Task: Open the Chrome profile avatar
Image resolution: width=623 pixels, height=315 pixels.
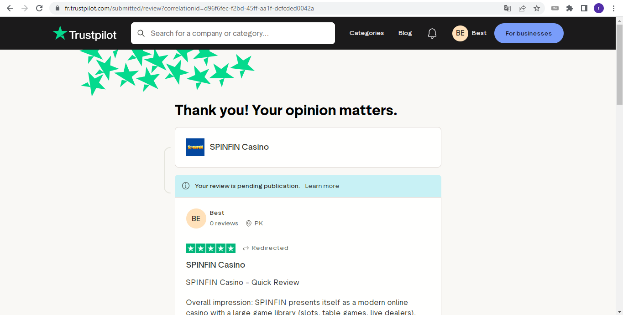Action: 599,8
